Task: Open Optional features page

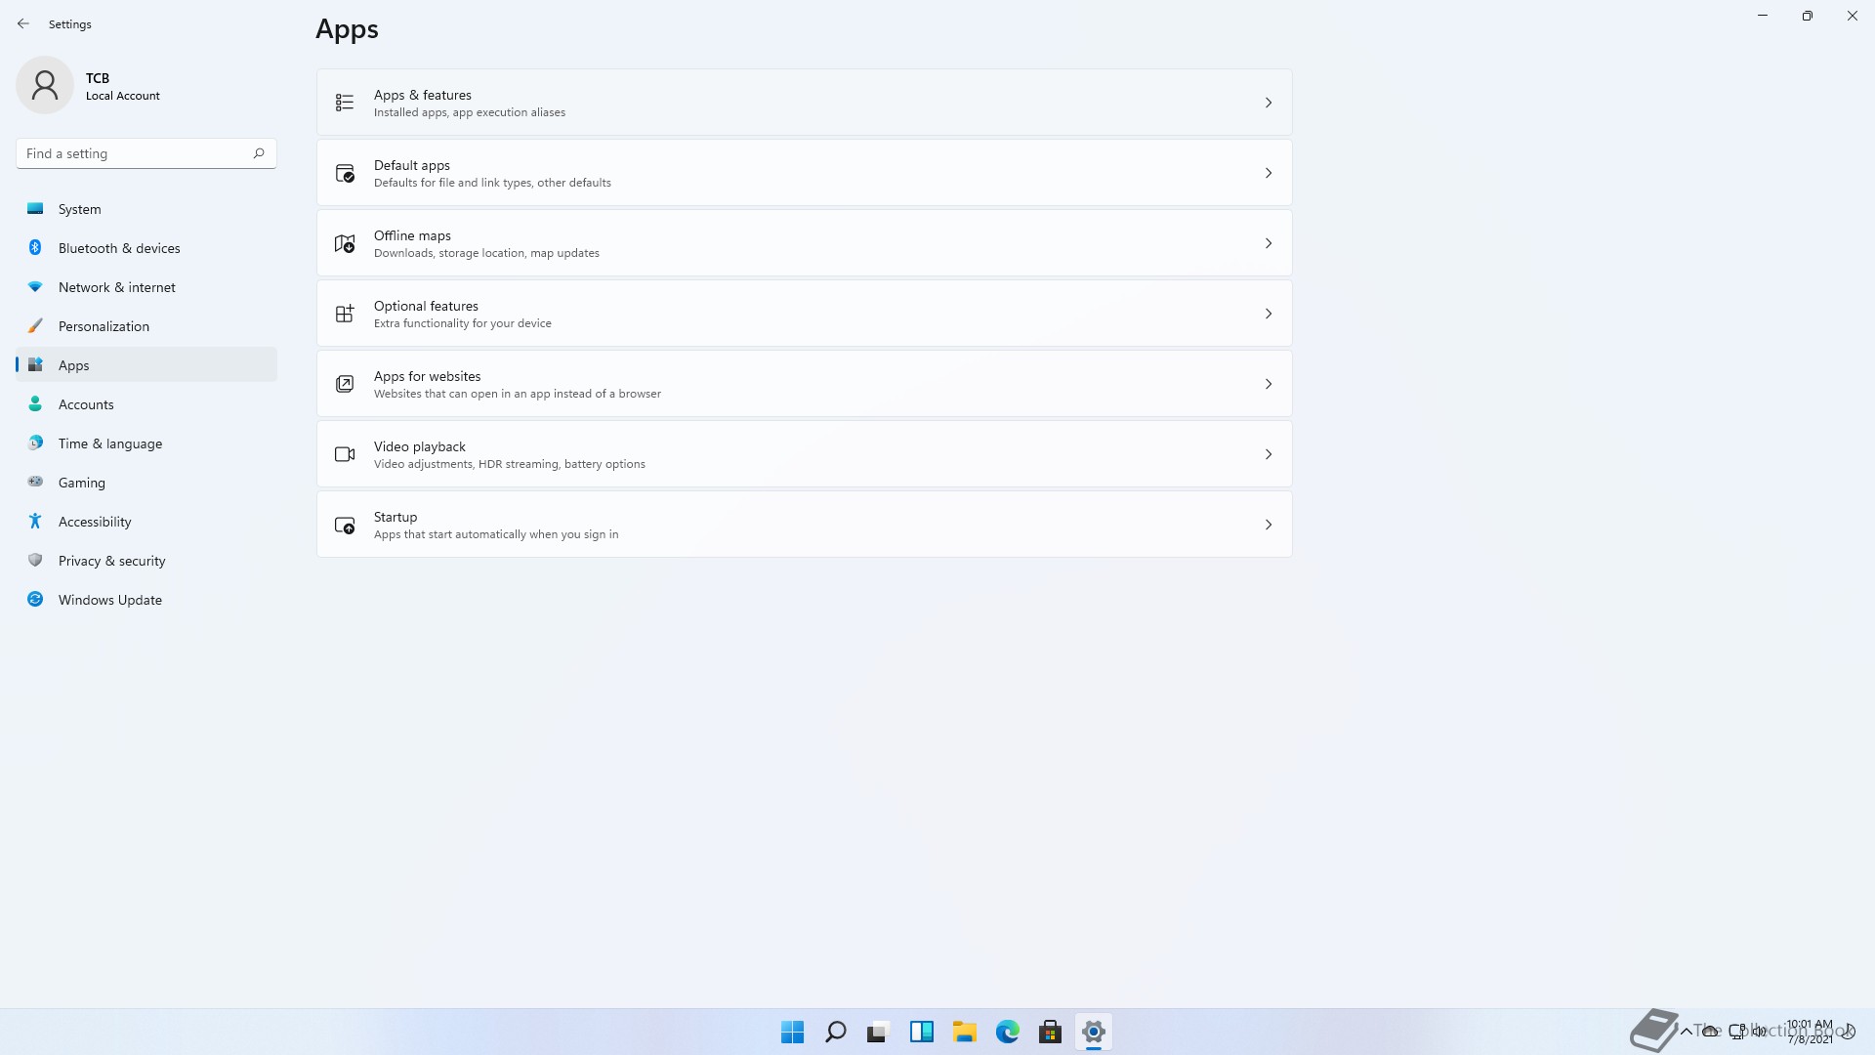Action: tap(804, 314)
